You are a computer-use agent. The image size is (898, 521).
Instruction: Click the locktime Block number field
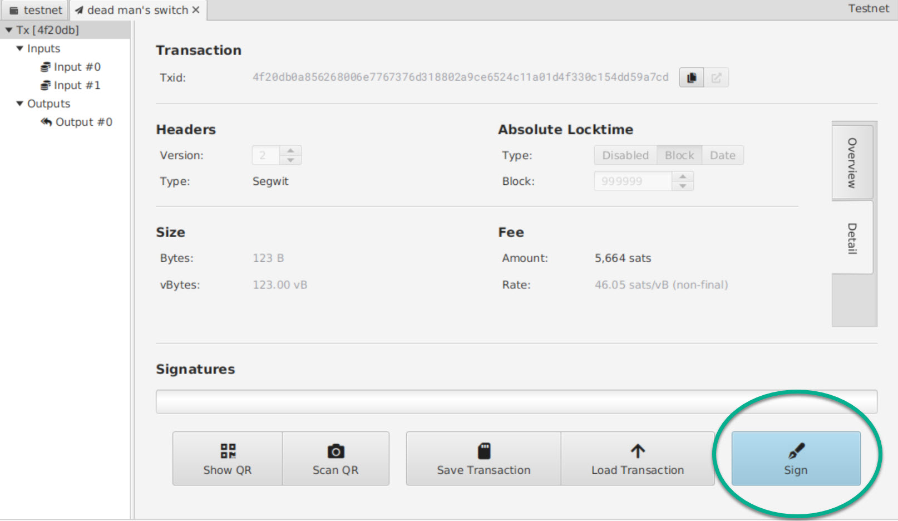tap(633, 181)
